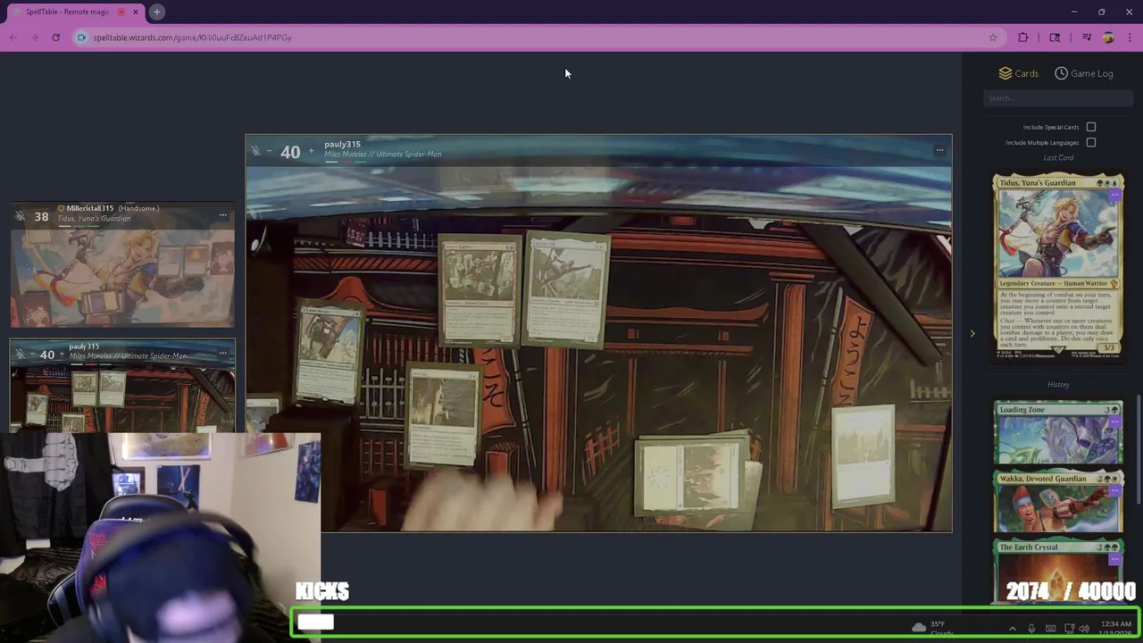Open the Cards tab in sidebar
The width and height of the screenshot is (1143, 643).
pyautogui.click(x=1018, y=73)
